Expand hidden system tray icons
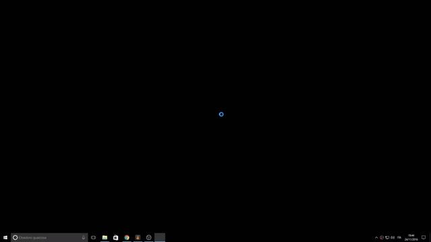This screenshot has height=242, width=431. point(376,237)
